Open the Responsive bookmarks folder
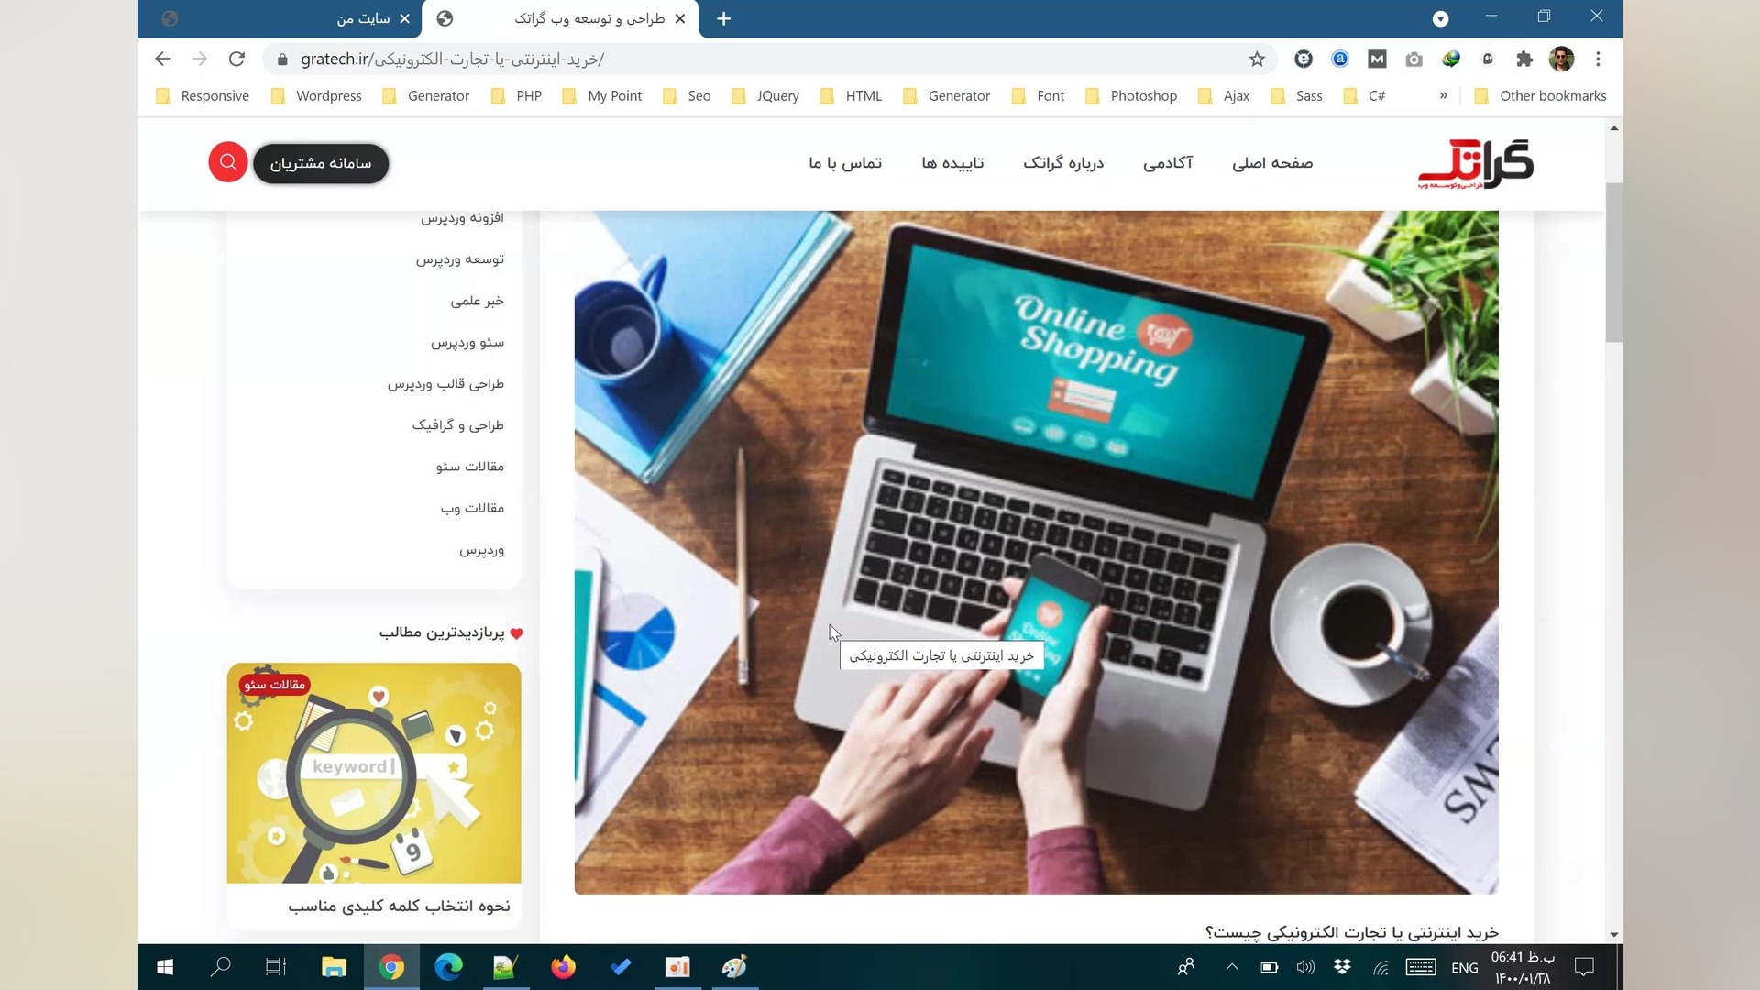 pos(203,96)
